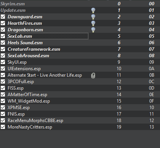Select the Heels Sound.esm plugin name

point(25,43)
